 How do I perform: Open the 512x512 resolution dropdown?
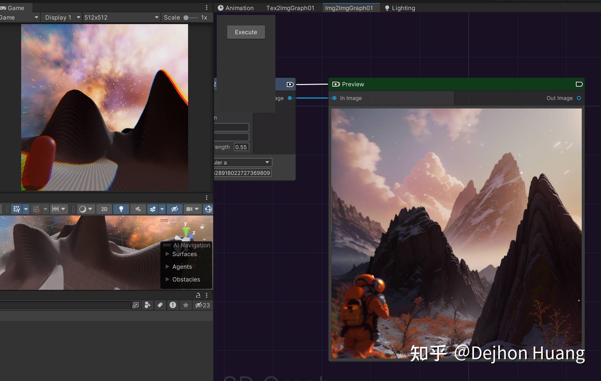(121, 17)
